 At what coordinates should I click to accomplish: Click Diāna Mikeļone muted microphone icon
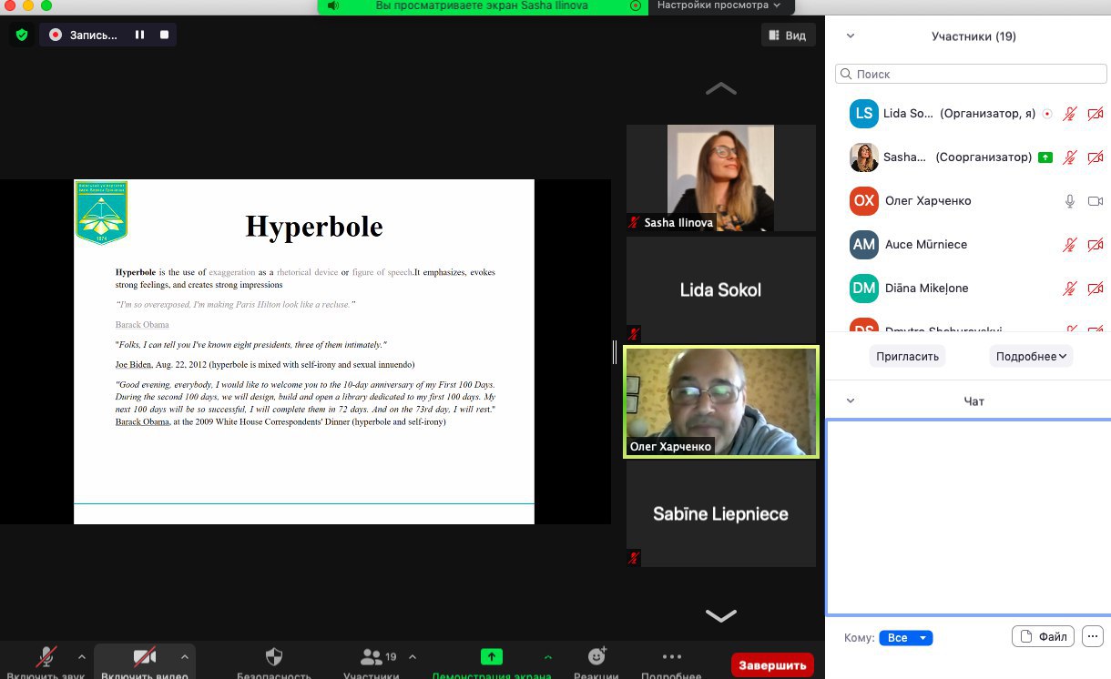click(1070, 289)
